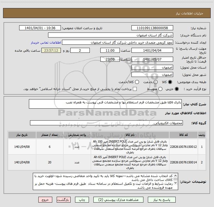Viewport: 214px width, 207px height.
Task: Click the چاپ print button
Action: [82, 200]
